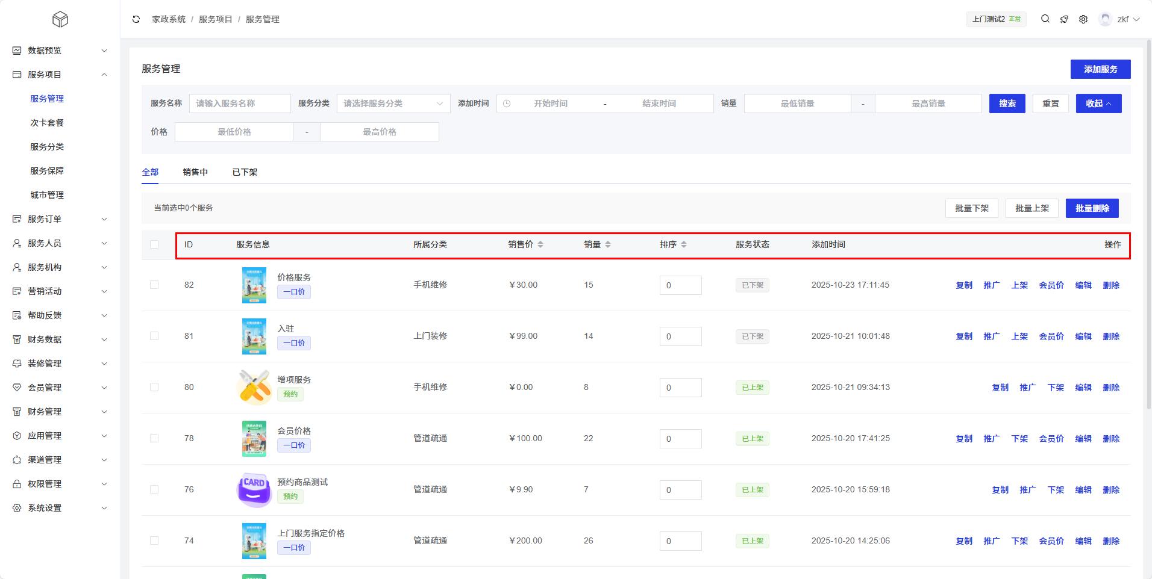Screen dimensions: 1152x579
Task: Click the 价格服务 thumbnail image
Action: (x=254, y=285)
